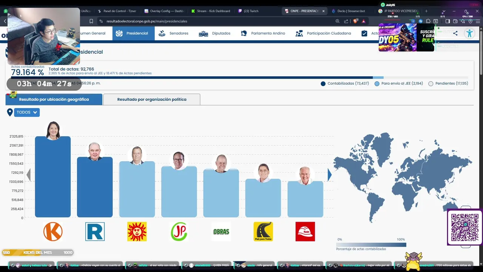Click the left carousel arrow of the chart

point(28,175)
